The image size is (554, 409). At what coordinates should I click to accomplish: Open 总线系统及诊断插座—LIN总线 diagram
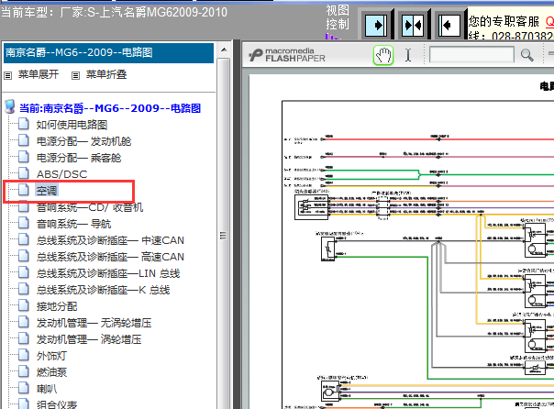(x=108, y=273)
